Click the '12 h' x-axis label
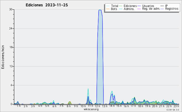 click(x=97, y=106)
